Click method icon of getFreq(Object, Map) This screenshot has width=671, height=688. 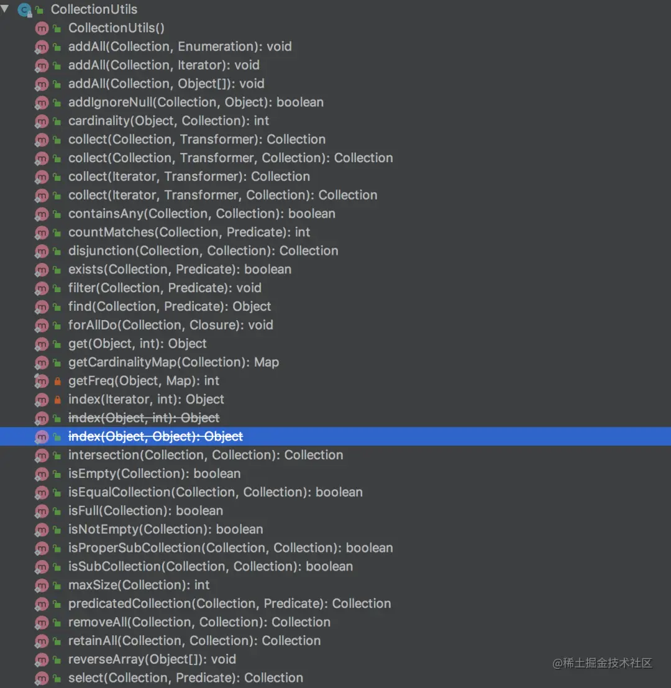click(x=41, y=382)
